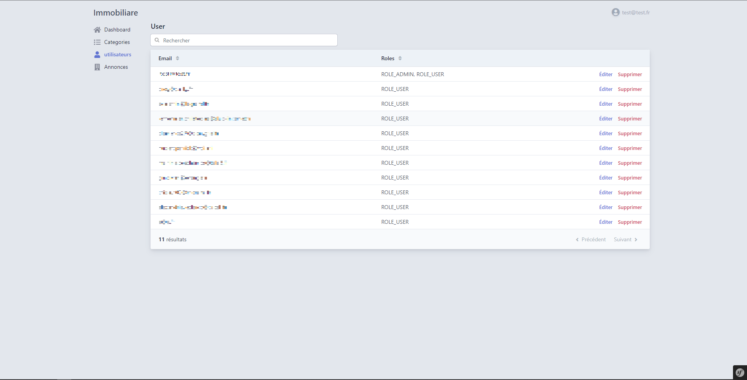This screenshot has height=380, width=747.
Task: Click Éditer on the second user row
Action: (x=605, y=89)
